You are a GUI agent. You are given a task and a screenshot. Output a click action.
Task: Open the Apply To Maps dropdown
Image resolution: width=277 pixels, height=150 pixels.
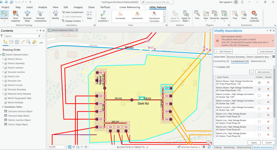tap(186, 16)
